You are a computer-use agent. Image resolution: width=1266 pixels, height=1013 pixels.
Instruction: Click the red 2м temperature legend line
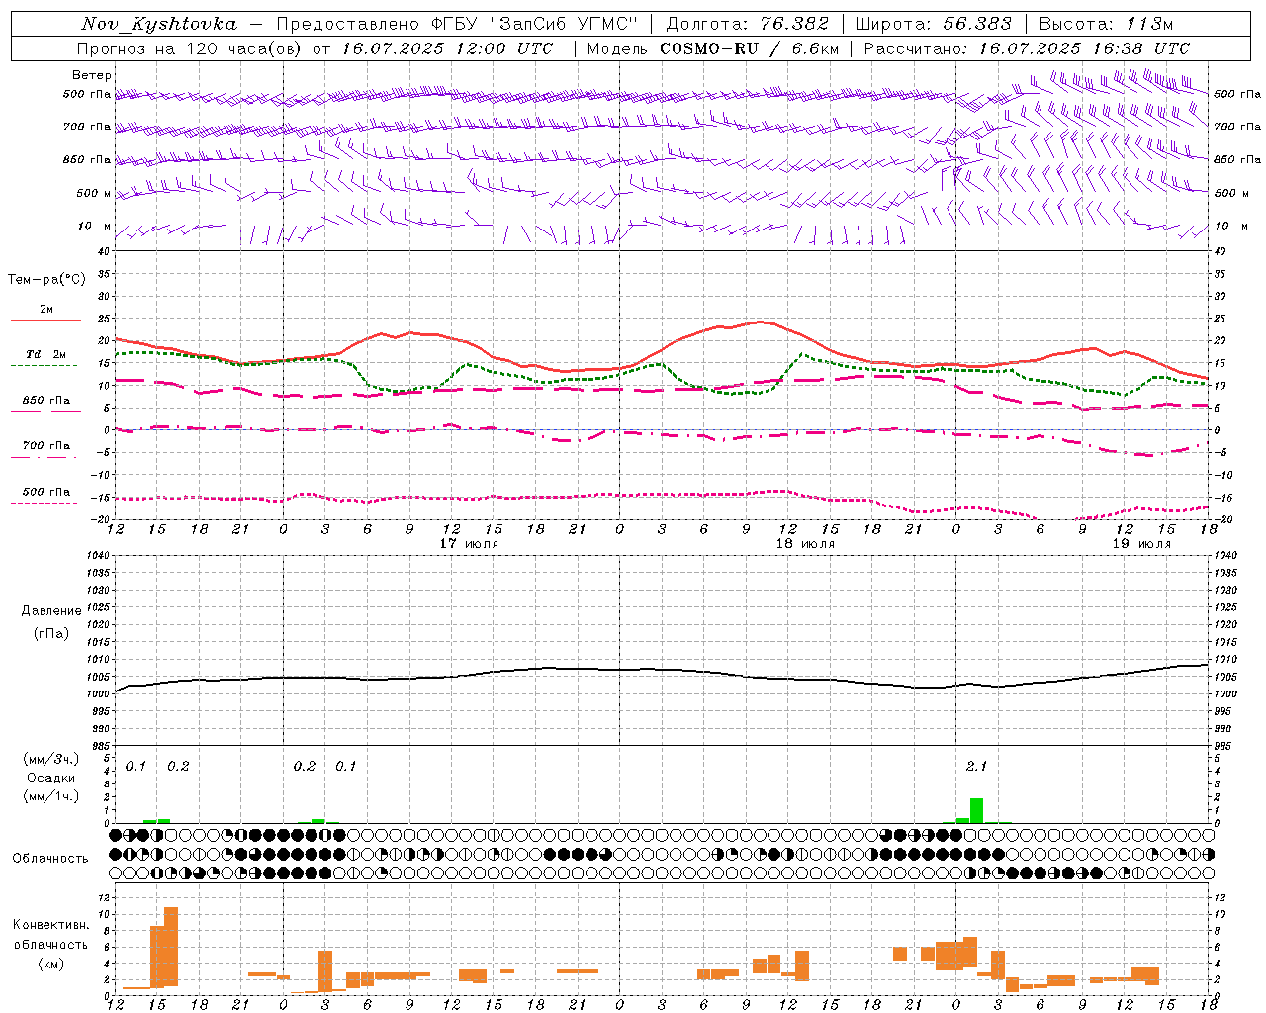(45, 320)
